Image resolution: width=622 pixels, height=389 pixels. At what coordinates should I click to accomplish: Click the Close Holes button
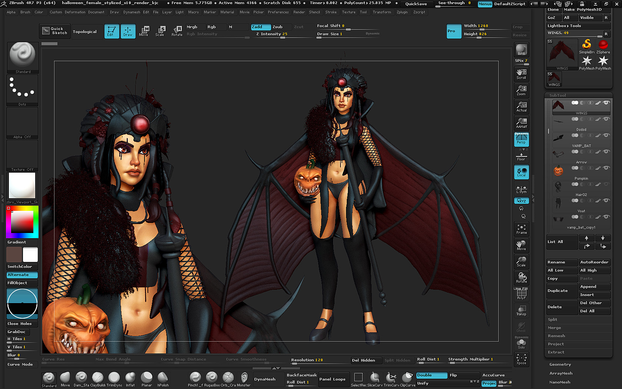(x=22, y=324)
